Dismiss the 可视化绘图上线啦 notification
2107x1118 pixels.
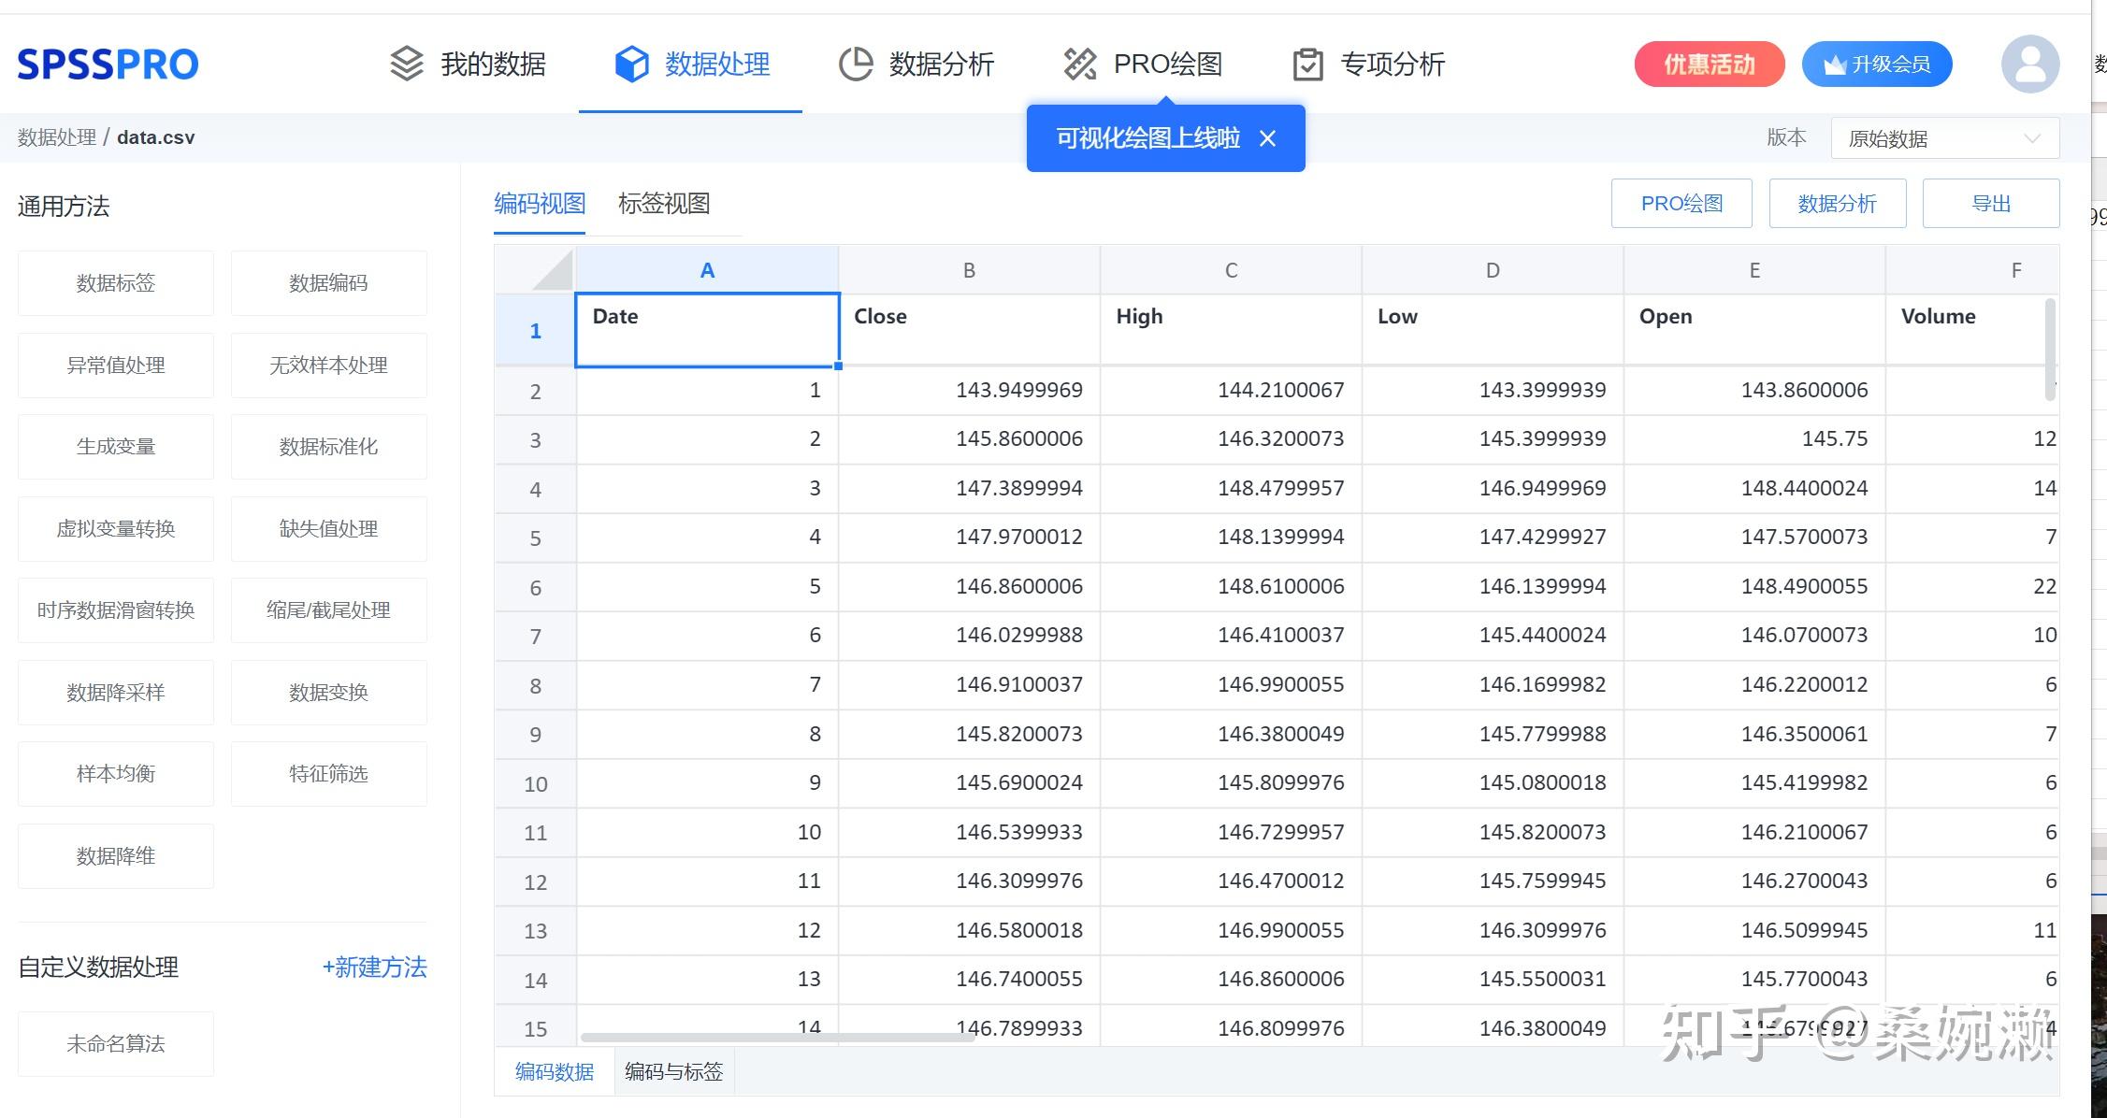tap(1267, 138)
